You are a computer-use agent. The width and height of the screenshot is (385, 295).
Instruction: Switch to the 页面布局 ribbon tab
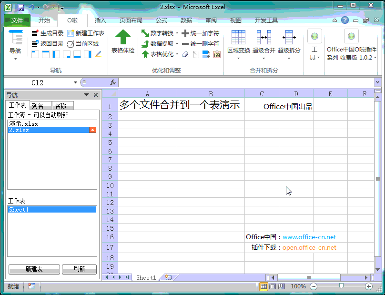pyautogui.click(x=131, y=20)
